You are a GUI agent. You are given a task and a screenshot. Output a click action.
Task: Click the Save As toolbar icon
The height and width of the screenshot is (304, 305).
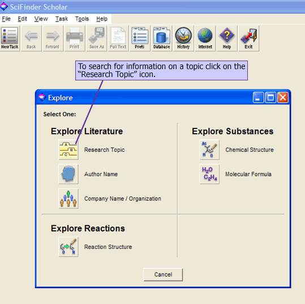click(x=96, y=38)
